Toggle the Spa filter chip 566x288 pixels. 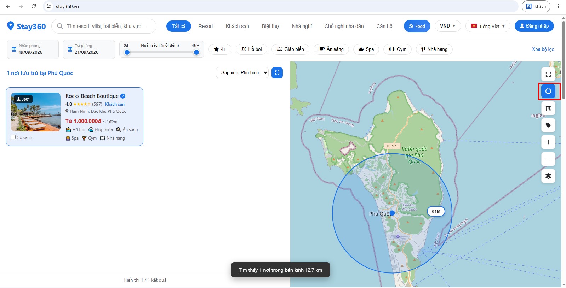pyautogui.click(x=366, y=49)
